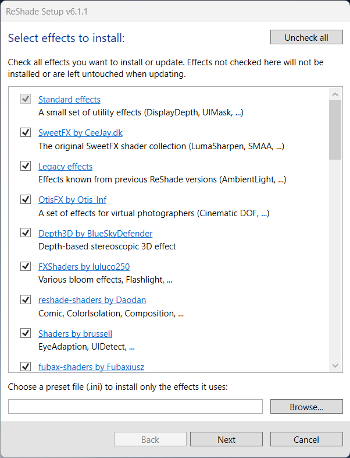
Task: Proceed with the Next button
Action: [226, 439]
